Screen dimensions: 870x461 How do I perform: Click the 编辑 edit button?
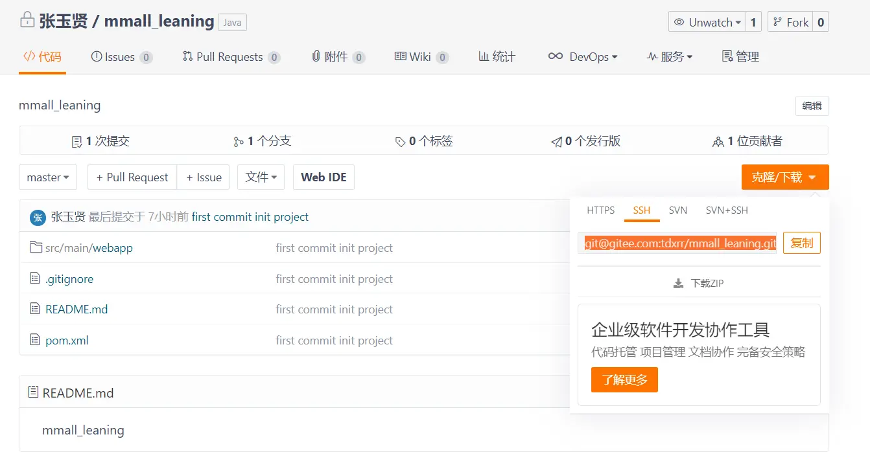click(812, 106)
